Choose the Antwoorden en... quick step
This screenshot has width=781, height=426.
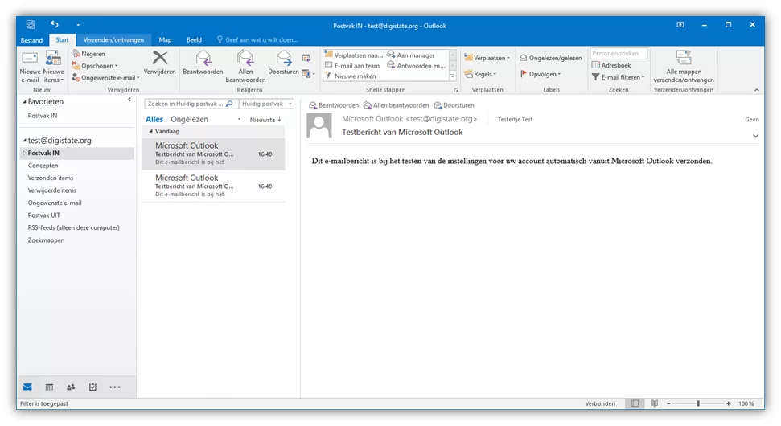click(417, 66)
